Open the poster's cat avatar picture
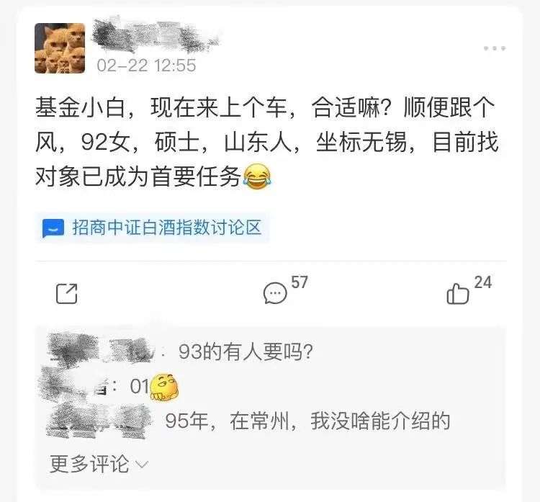 [60, 48]
